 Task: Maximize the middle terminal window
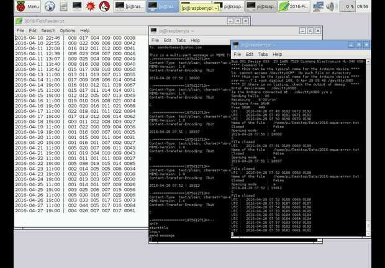(310, 31)
